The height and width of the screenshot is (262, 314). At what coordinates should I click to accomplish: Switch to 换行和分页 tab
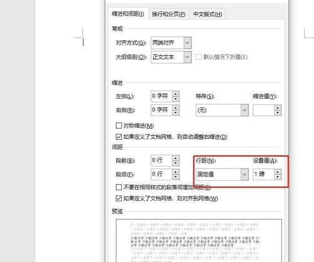(169, 14)
